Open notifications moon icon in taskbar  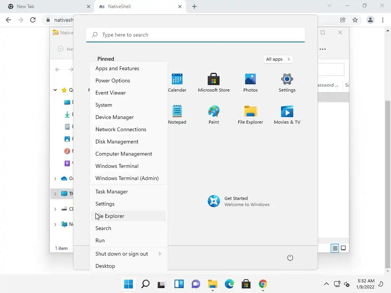(x=381, y=284)
